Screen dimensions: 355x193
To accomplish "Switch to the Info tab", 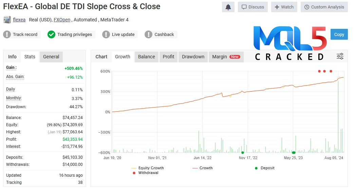I will [x=12, y=57].
